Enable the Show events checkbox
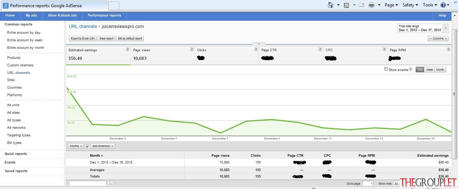Viewport: 459px width, 189px height. click(386, 69)
